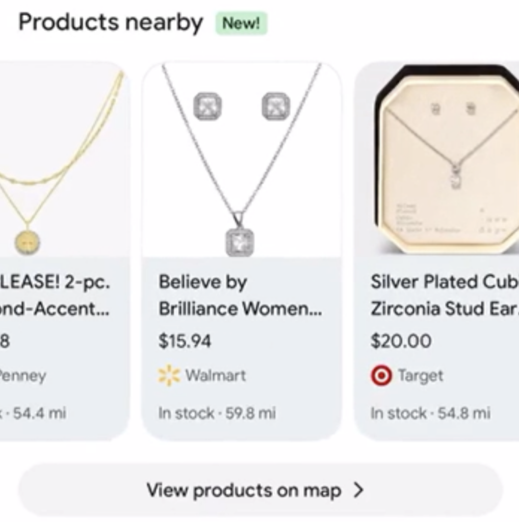Click the Products nearby heading
This screenshot has height=522, width=519.
coord(111,22)
